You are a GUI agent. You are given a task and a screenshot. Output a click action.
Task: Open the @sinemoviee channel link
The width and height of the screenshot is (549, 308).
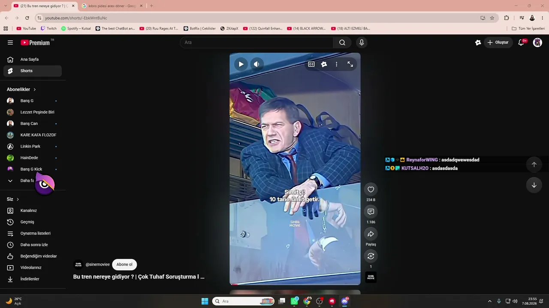98,264
